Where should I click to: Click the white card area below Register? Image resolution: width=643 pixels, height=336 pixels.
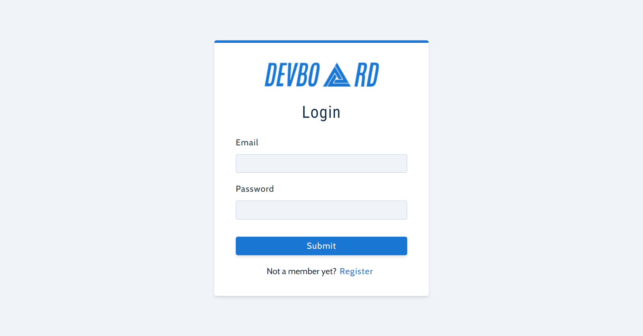(321, 286)
